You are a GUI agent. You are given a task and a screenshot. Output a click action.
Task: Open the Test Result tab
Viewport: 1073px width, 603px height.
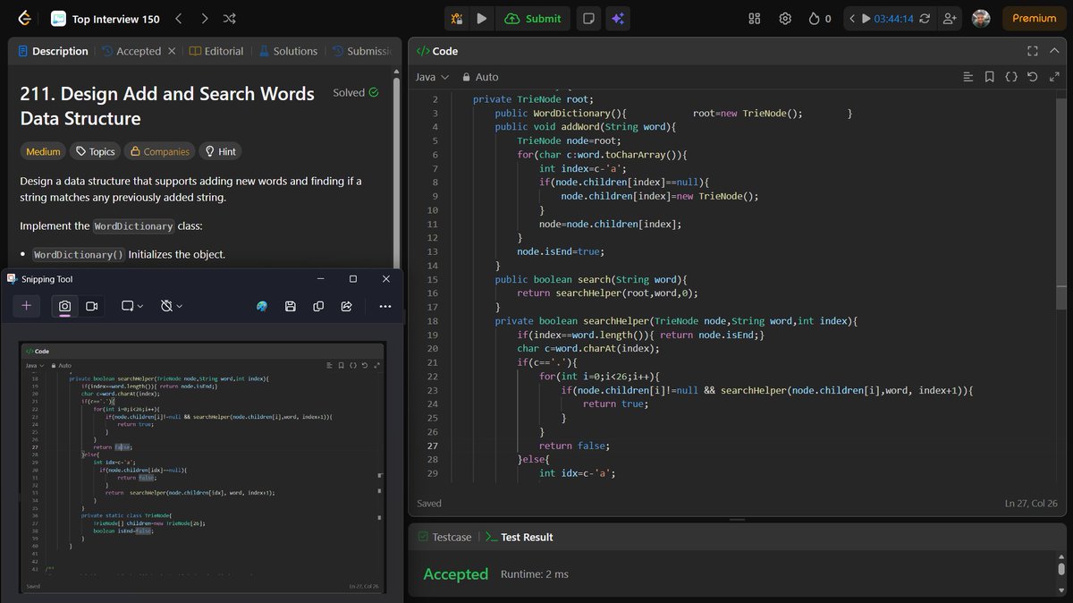click(x=519, y=537)
